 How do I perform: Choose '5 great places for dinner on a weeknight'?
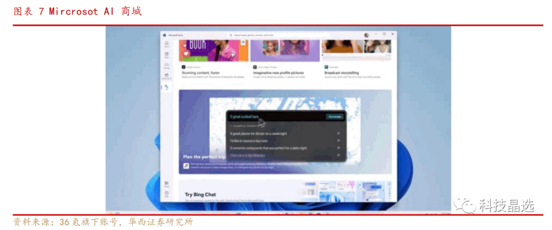(259, 134)
